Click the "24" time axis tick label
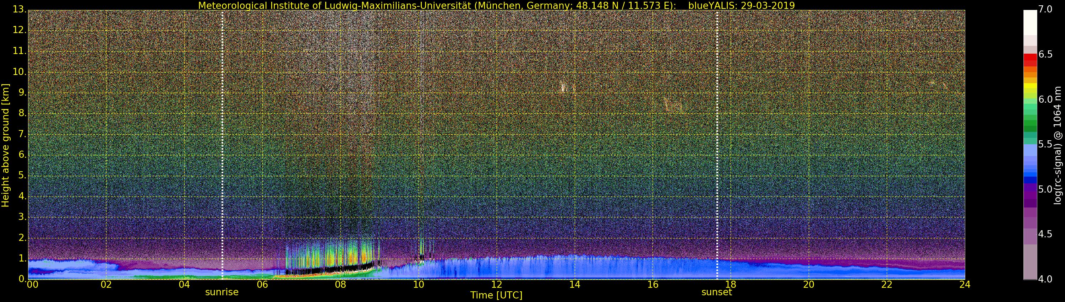 pyautogui.click(x=965, y=285)
